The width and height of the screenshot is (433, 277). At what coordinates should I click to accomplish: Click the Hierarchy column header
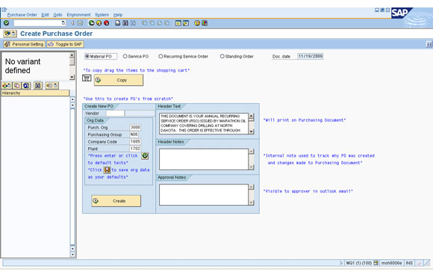point(35,93)
